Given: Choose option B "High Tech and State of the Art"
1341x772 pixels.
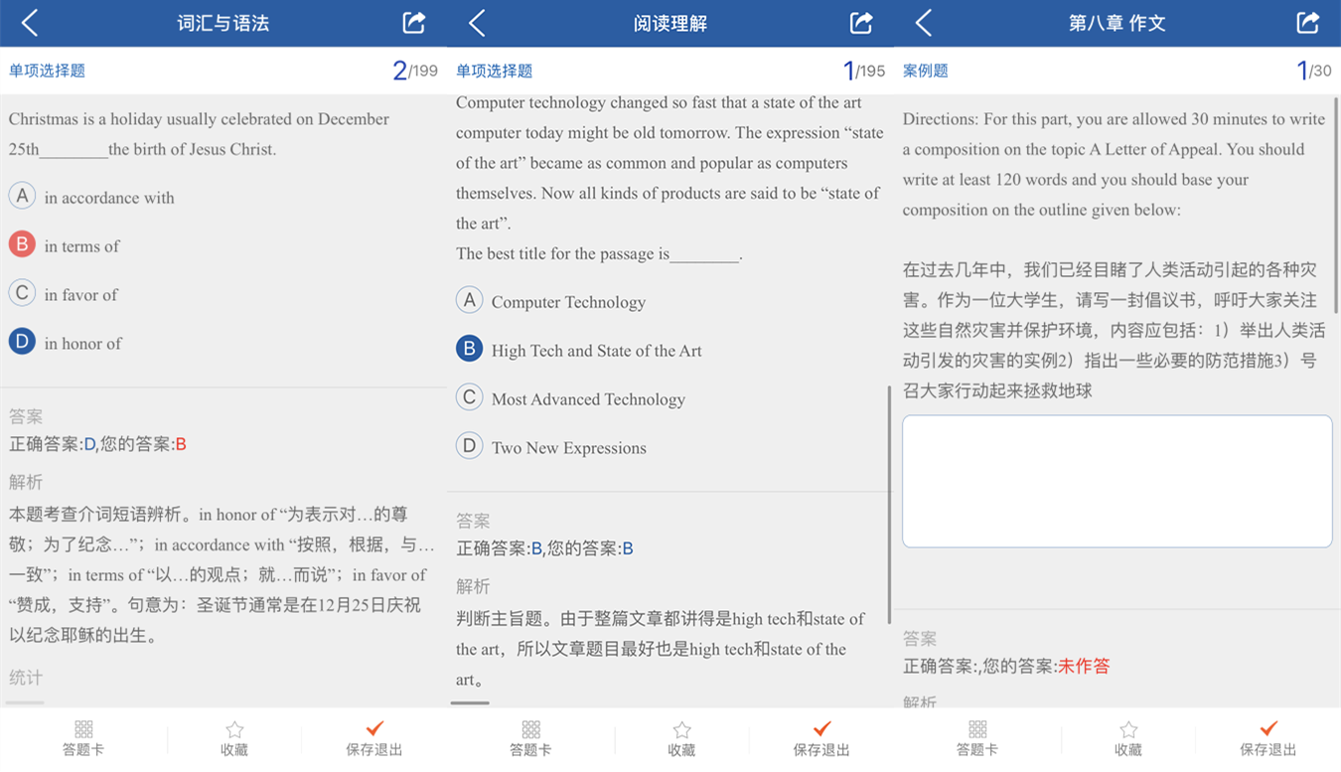Looking at the screenshot, I should tap(579, 350).
